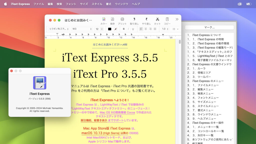
Task: Toggle bold formatting with the B button
Action: (x=123, y=29)
